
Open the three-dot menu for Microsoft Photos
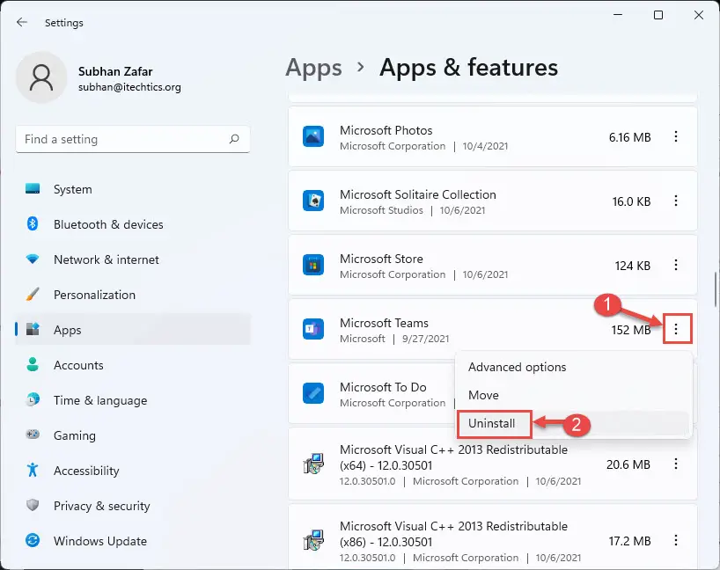click(675, 136)
